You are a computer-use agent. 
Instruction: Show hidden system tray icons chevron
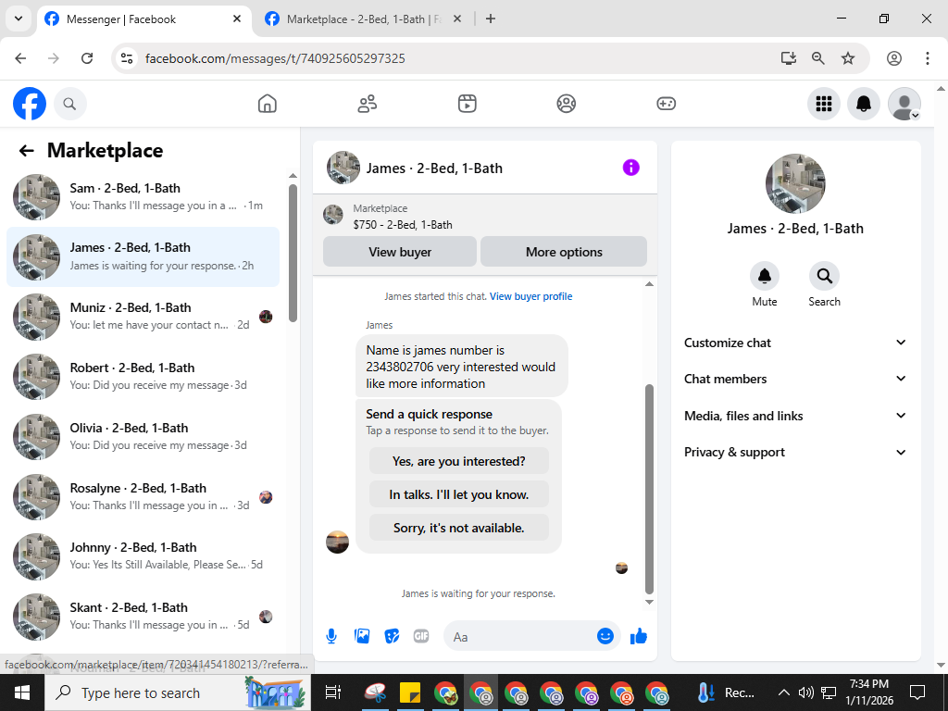tap(783, 692)
